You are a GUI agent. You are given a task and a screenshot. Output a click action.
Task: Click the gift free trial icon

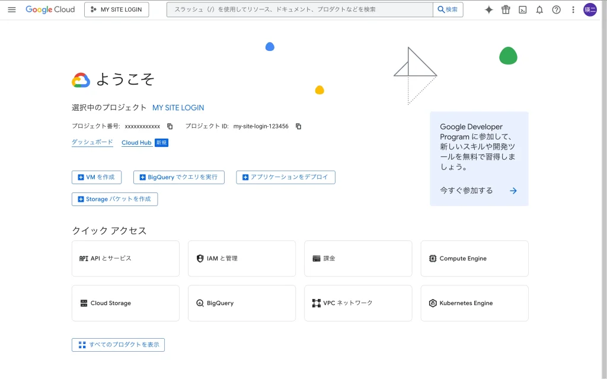pyautogui.click(x=506, y=9)
